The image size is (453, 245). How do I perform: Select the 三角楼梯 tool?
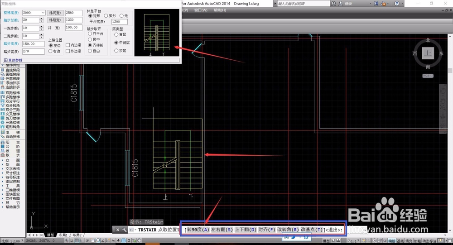(x=10, y=122)
